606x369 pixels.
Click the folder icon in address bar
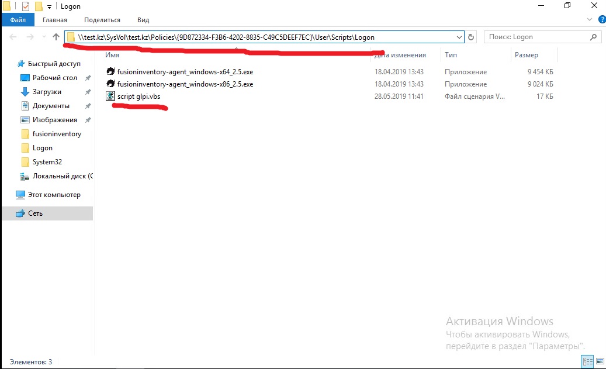pyautogui.click(x=71, y=37)
